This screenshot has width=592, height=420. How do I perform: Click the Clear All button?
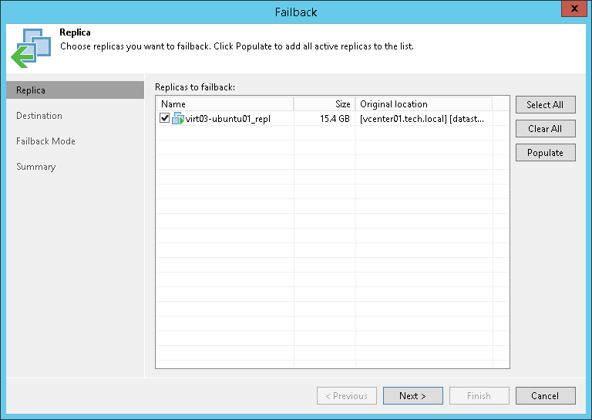545,129
